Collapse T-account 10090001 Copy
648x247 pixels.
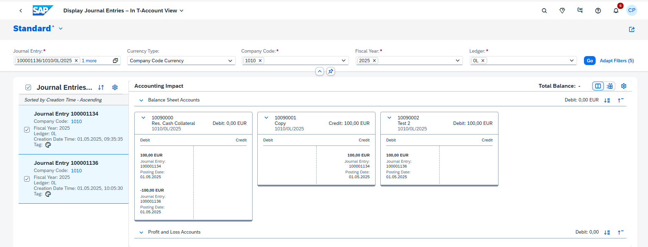click(x=266, y=118)
